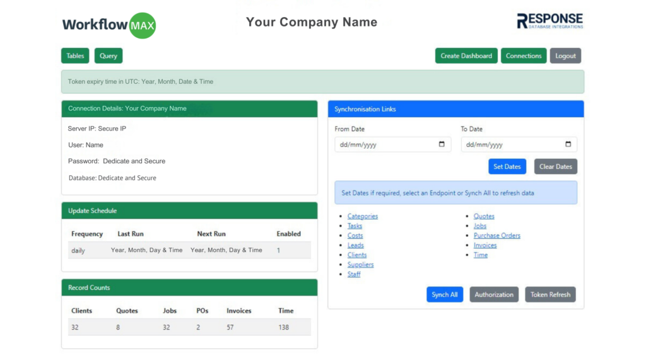Image resolution: width=646 pixels, height=363 pixels.
Task: Open the Tables page
Action: tap(75, 56)
